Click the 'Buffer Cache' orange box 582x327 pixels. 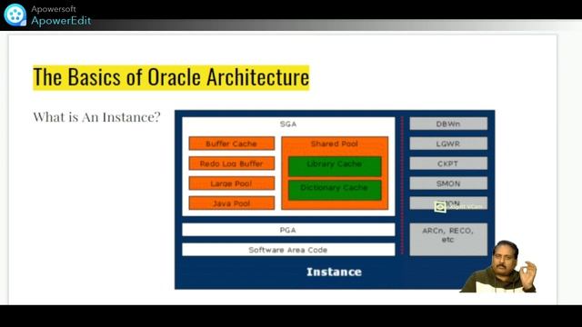click(x=232, y=144)
